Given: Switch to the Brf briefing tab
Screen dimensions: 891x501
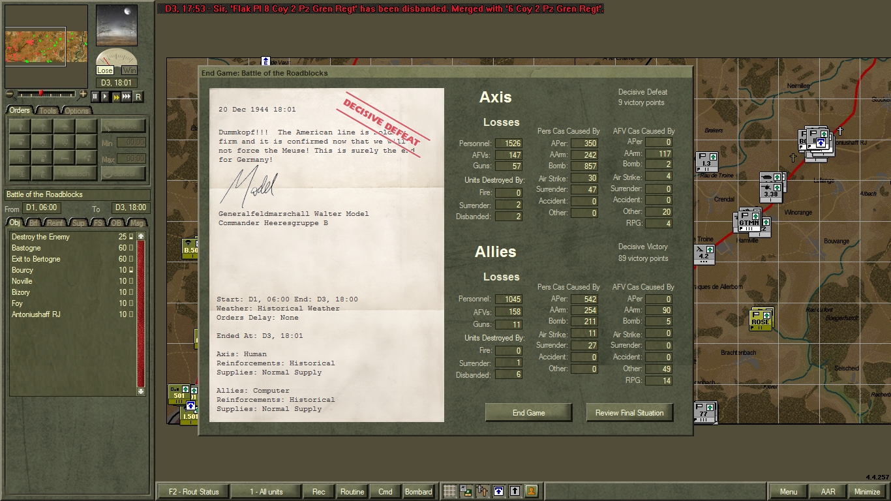Looking at the screenshot, I should coord(34,223).
